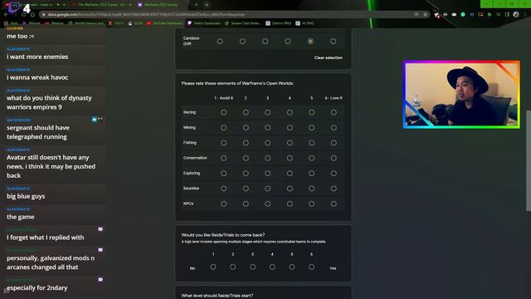Viewport: 531px width, 299px height.
Task: Bookmark this page with the star icon
Action: coord(425,15)
